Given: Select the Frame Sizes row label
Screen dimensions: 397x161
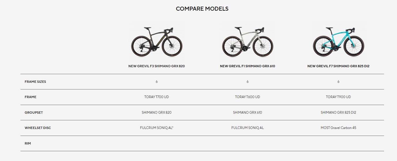Looking at the screenshot, I should pos(35,82).
